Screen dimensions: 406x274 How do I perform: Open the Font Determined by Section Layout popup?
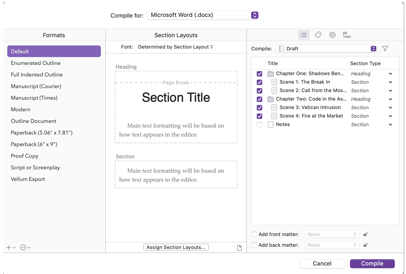[176, 47]
